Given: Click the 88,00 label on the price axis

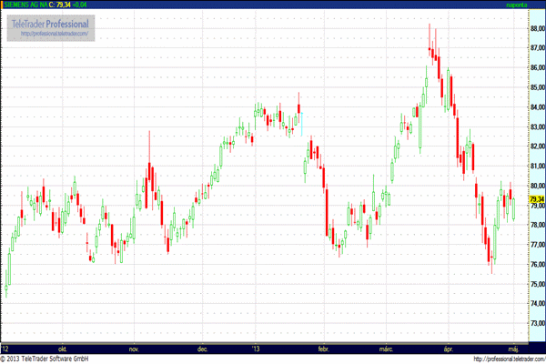Looking at the screenshot, I should (536, 28).
